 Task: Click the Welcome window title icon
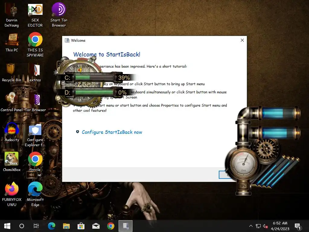click(67, 40)
